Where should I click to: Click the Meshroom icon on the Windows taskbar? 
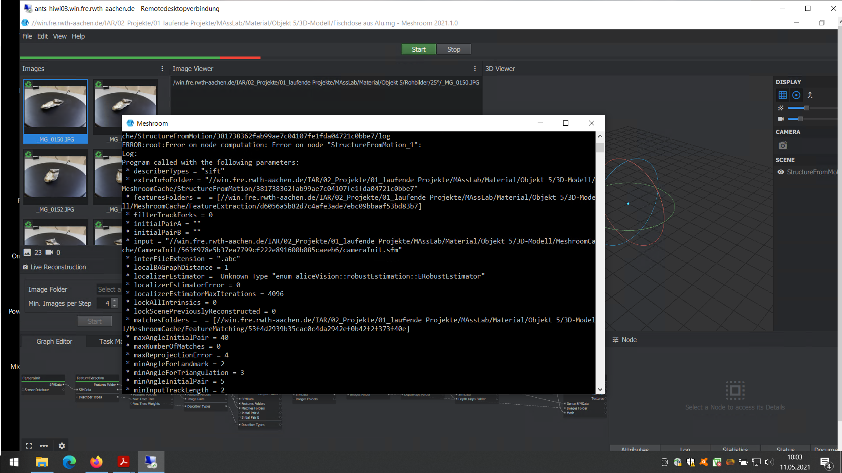(151, 462)
